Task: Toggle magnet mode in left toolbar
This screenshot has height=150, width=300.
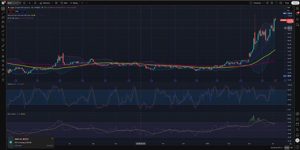Action: [x=3, y=56]
